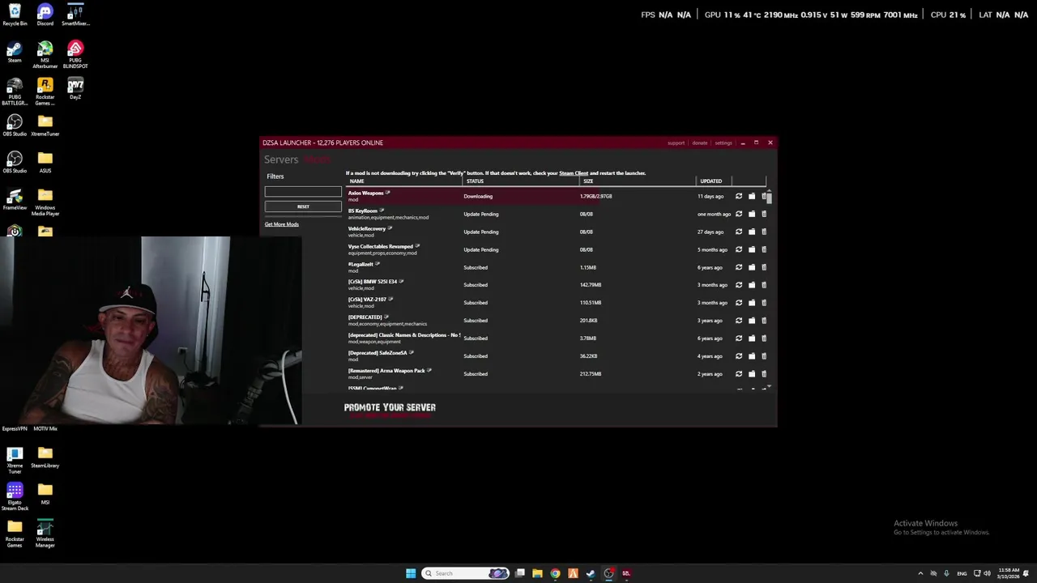Open the Discord desktop shortcut

(45, 15)
